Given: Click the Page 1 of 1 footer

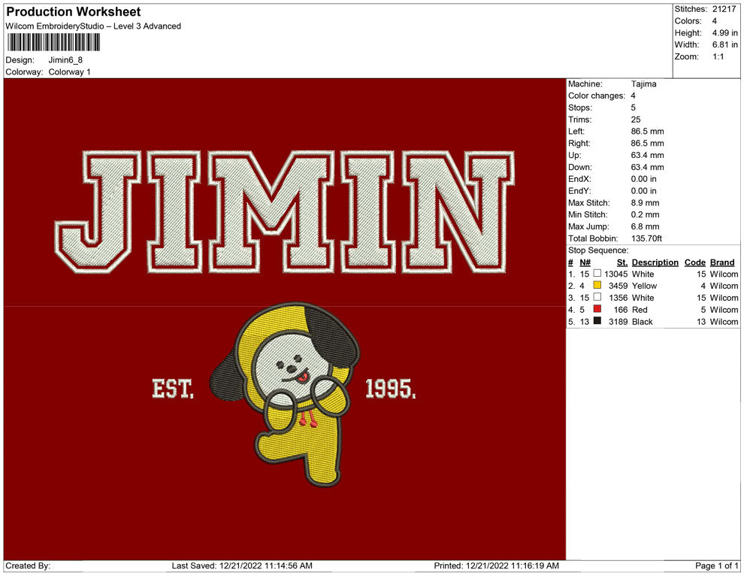Looking at the screenshot, I should 717,565.
